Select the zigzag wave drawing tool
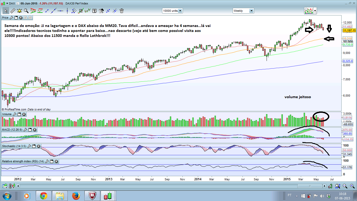Image resolution: width=357 pixels, height=201 pixels. pyautogui.click(x=88, y=11)
